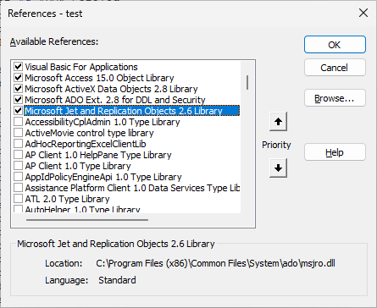Viewport: 377px width, 308px height.
Task: Click the msjro.dll location path text
Action: pyautogui.click(x=215, y=263)
